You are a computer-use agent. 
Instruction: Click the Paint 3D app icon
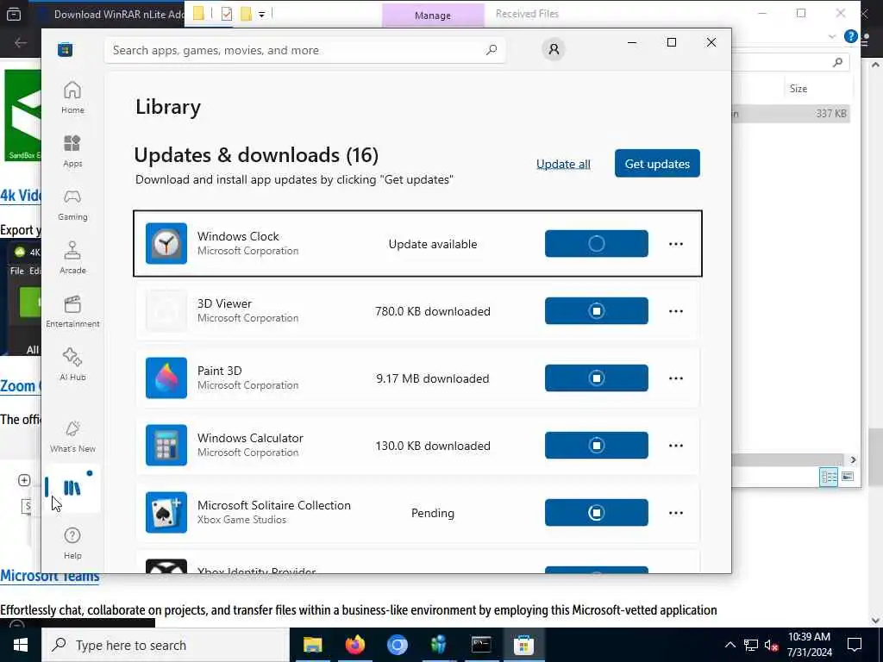click(x=166, y=378)
